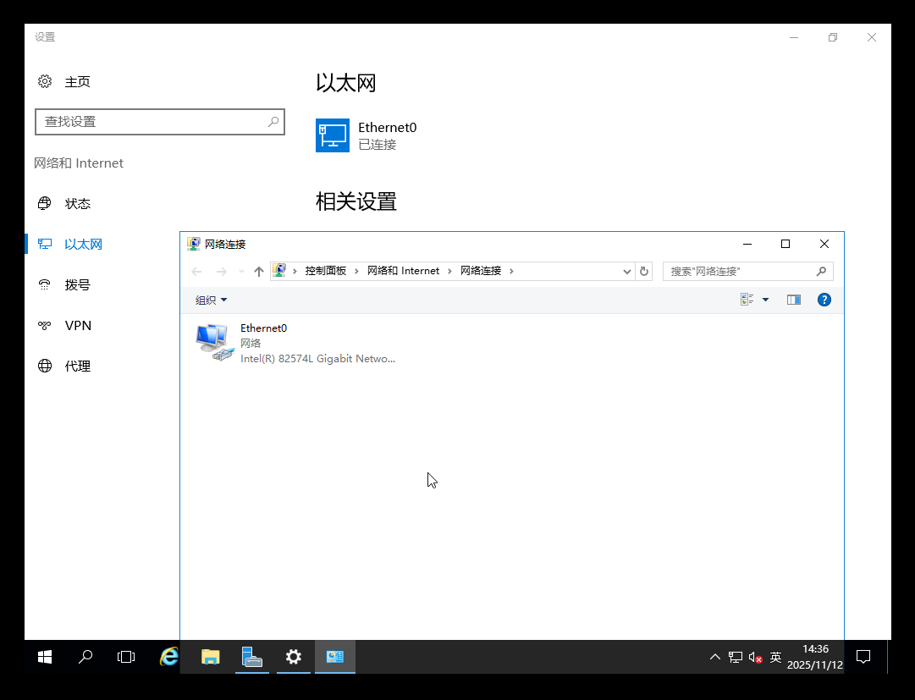
Task: Click the 搜索"网络连接" search field
Action: (x=747, y=271)
